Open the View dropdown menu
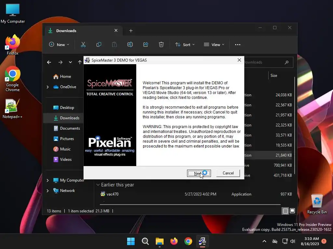This screenshot has height=249, width=333. [214, 45]
